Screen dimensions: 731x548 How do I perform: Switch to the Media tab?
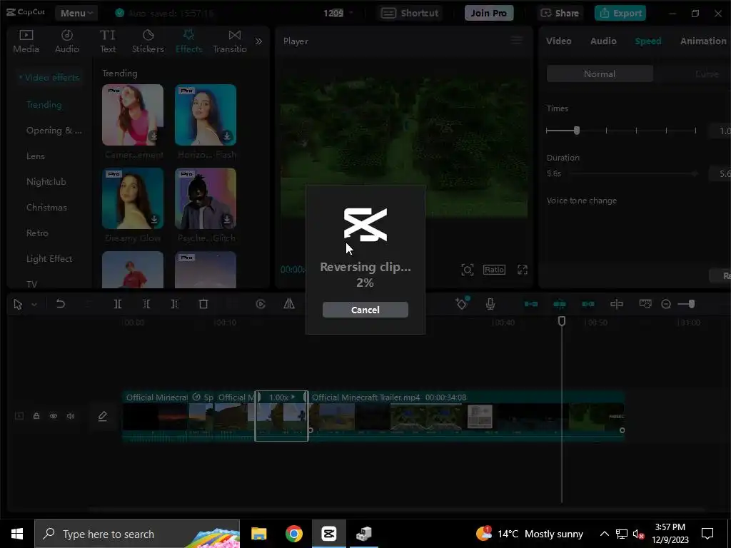(x=26, y=41)
